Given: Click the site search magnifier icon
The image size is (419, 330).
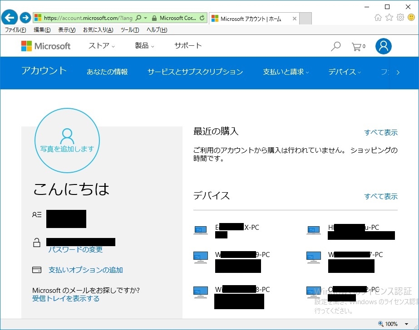Looking at the screenshot, I should pyautogui.click(x=335, y=46).
